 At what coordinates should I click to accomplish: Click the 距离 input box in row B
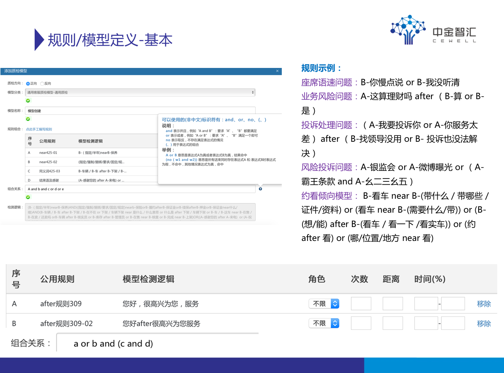click(x=392, y=323)
